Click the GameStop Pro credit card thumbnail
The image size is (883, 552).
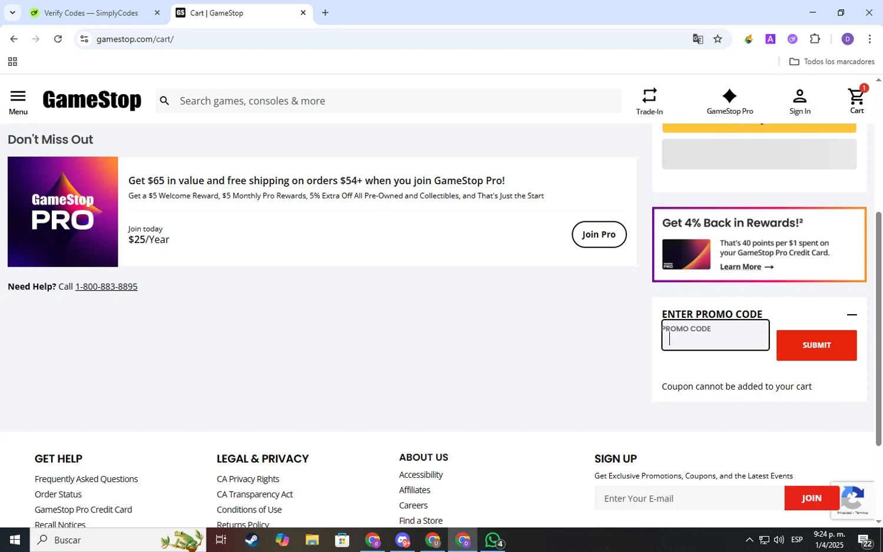(x=686, y=254)
